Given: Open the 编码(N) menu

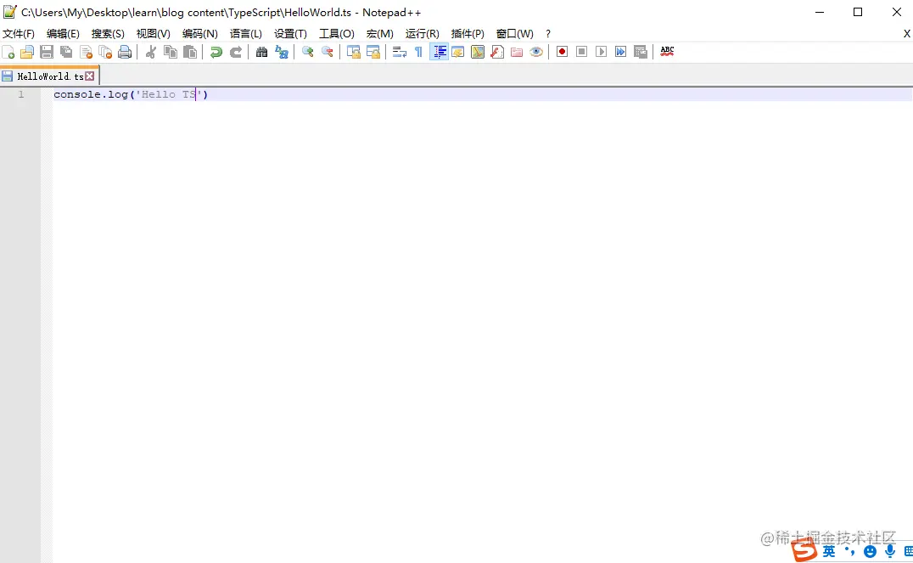Looking at the screenshot, I should click(199, 34).
